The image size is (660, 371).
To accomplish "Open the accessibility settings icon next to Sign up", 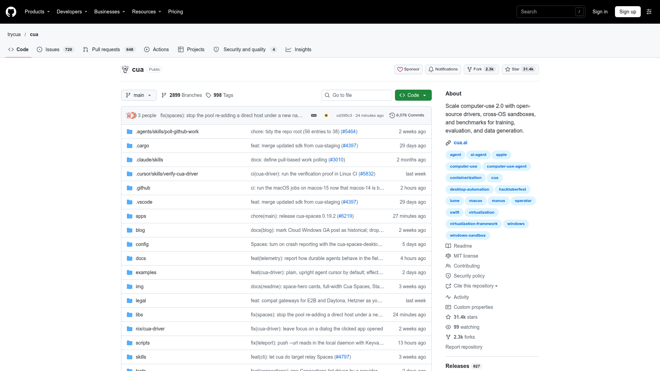I will click(649, 12).
